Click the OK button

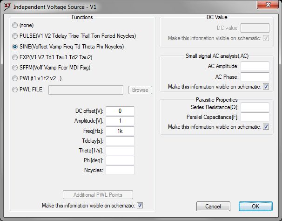point(255,206)
